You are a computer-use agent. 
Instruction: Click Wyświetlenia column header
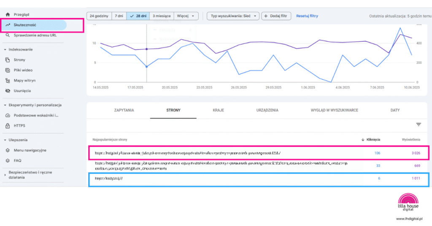click(411, 140)
